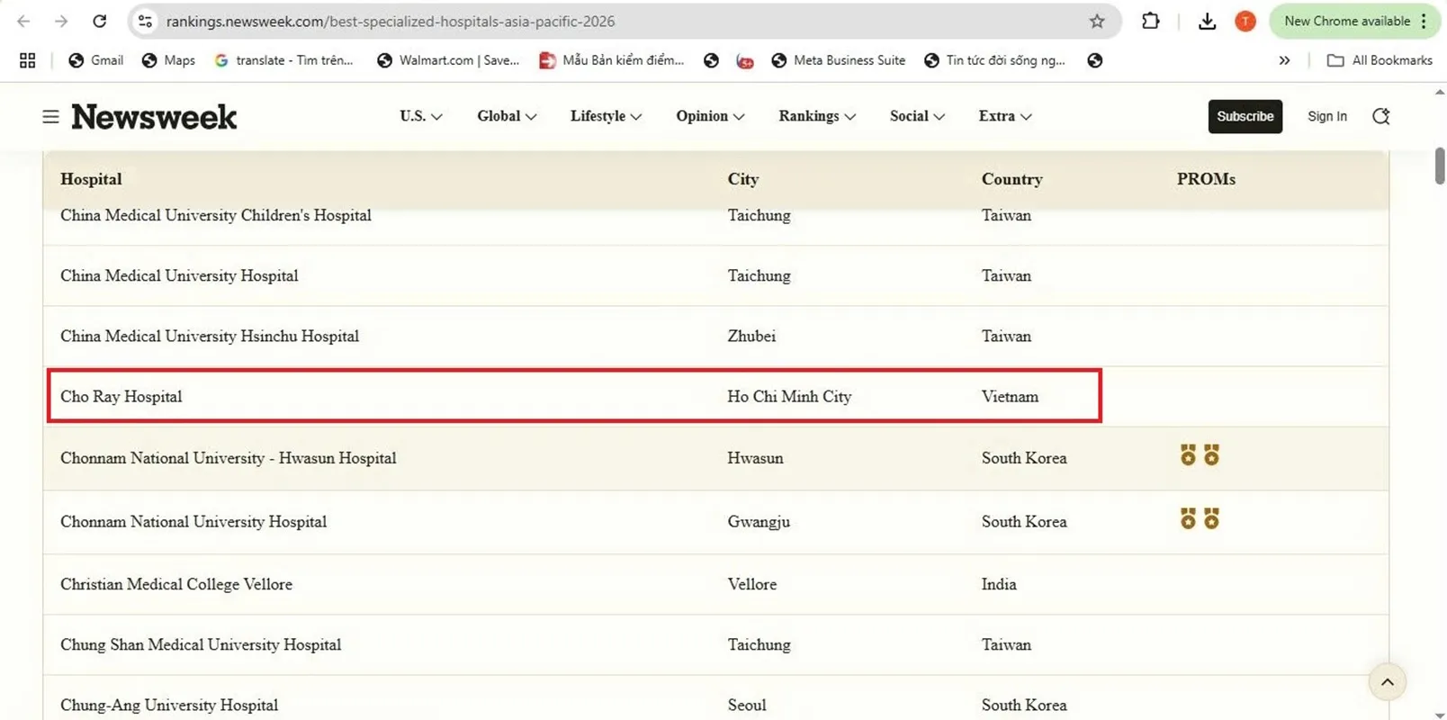Click the scrollbar down arrow

pyautogui.click(x=1440, y=715)
